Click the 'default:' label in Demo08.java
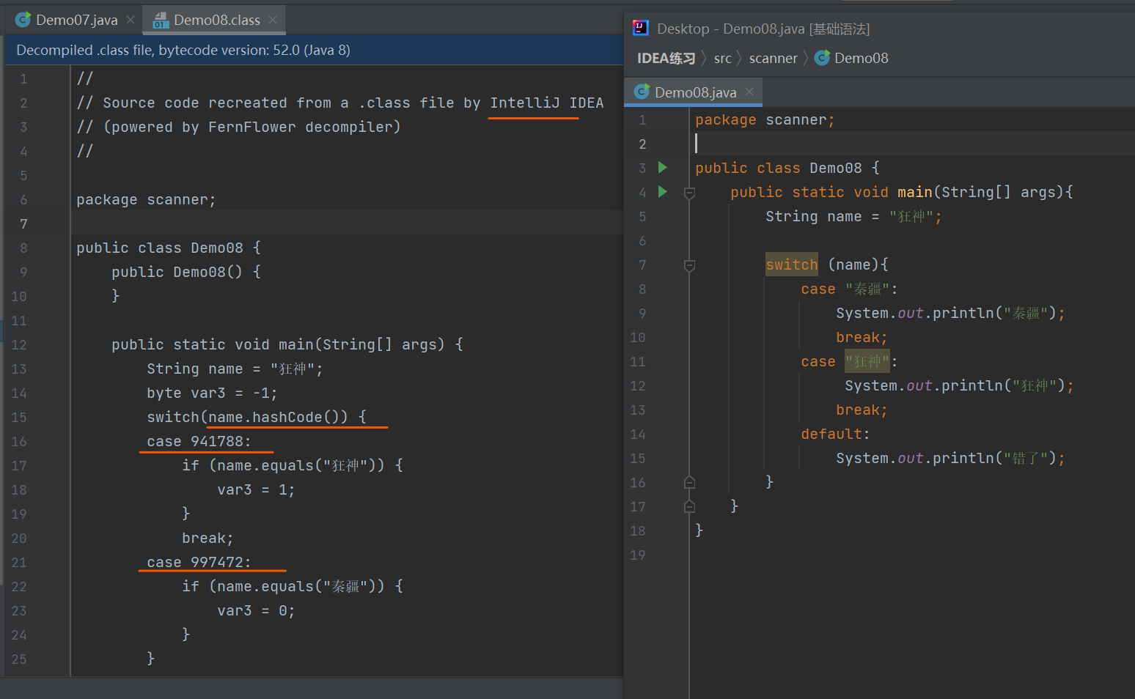The height and width of the screenshot is (699, 1135). click(x=835, y=434)
